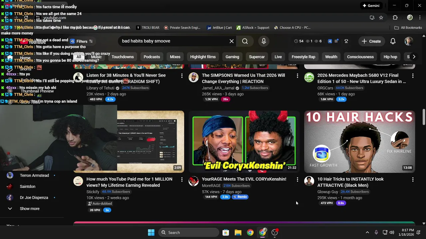
Task: Click the Create button
Action: point(371,41)
